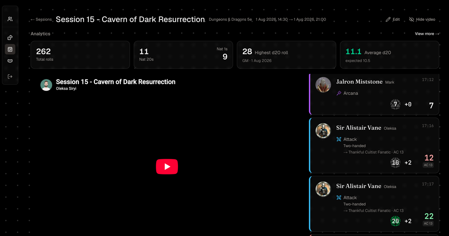Click crossed swords Attack icon at 17:17

point(339,198)
